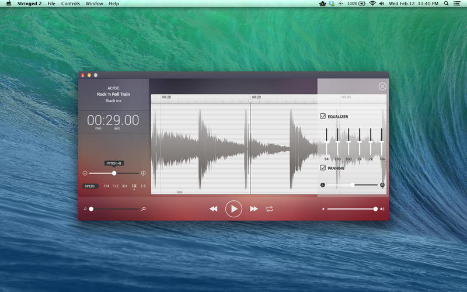Click the 00:29.00 time display
This screenshot has width=467, height=292.
[x=113, y=120]
